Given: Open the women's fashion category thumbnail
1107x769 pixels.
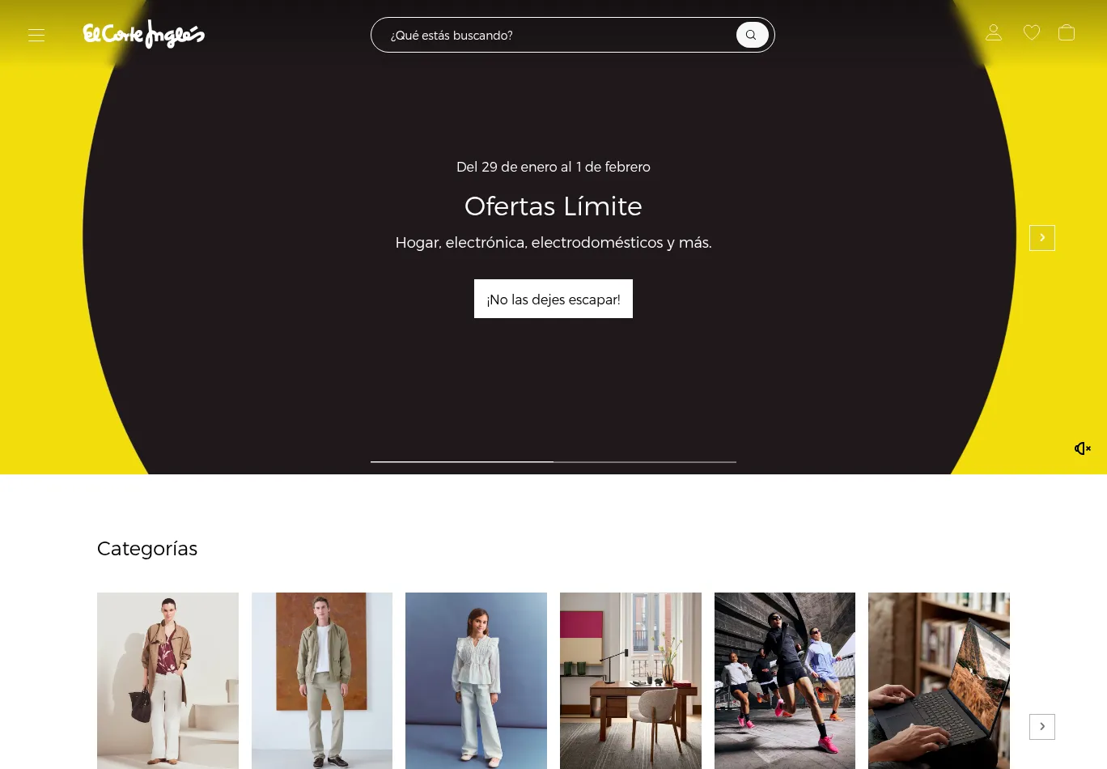Looking at the screenshot, I should 168,681.
